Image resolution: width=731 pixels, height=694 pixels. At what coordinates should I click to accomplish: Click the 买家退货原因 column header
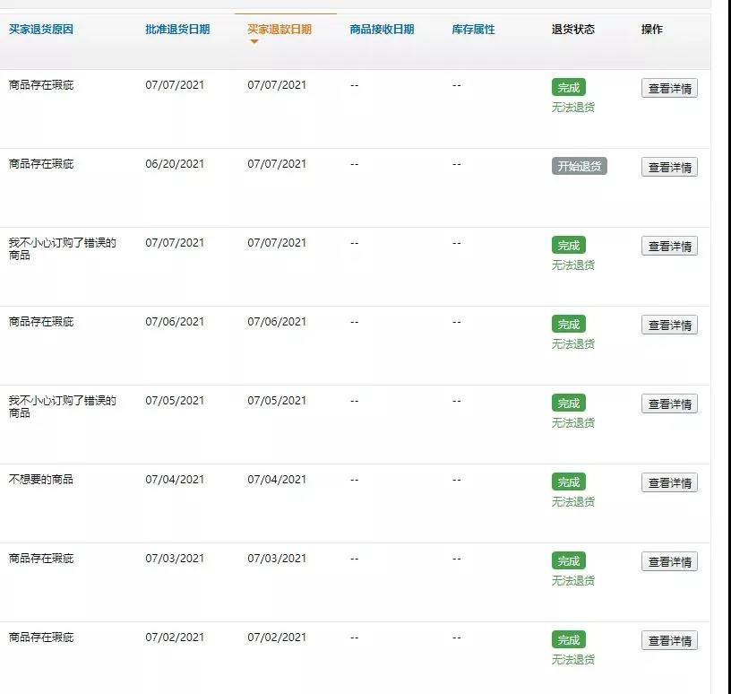pyautogui.click(x=39, y=29)
